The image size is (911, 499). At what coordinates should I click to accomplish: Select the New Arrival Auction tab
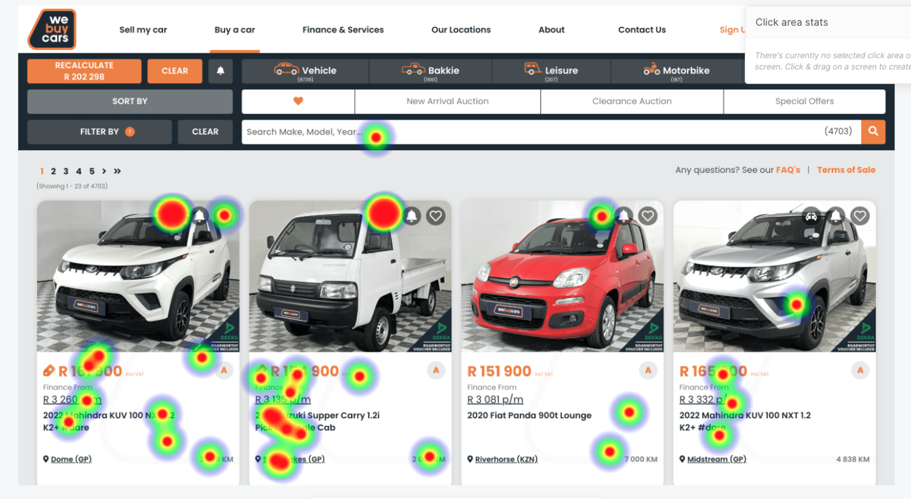pos(447,102)
